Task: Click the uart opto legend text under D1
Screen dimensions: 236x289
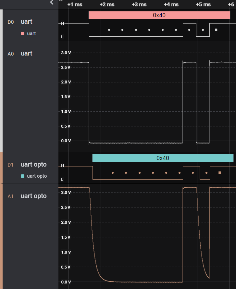Action: (37, 176)
